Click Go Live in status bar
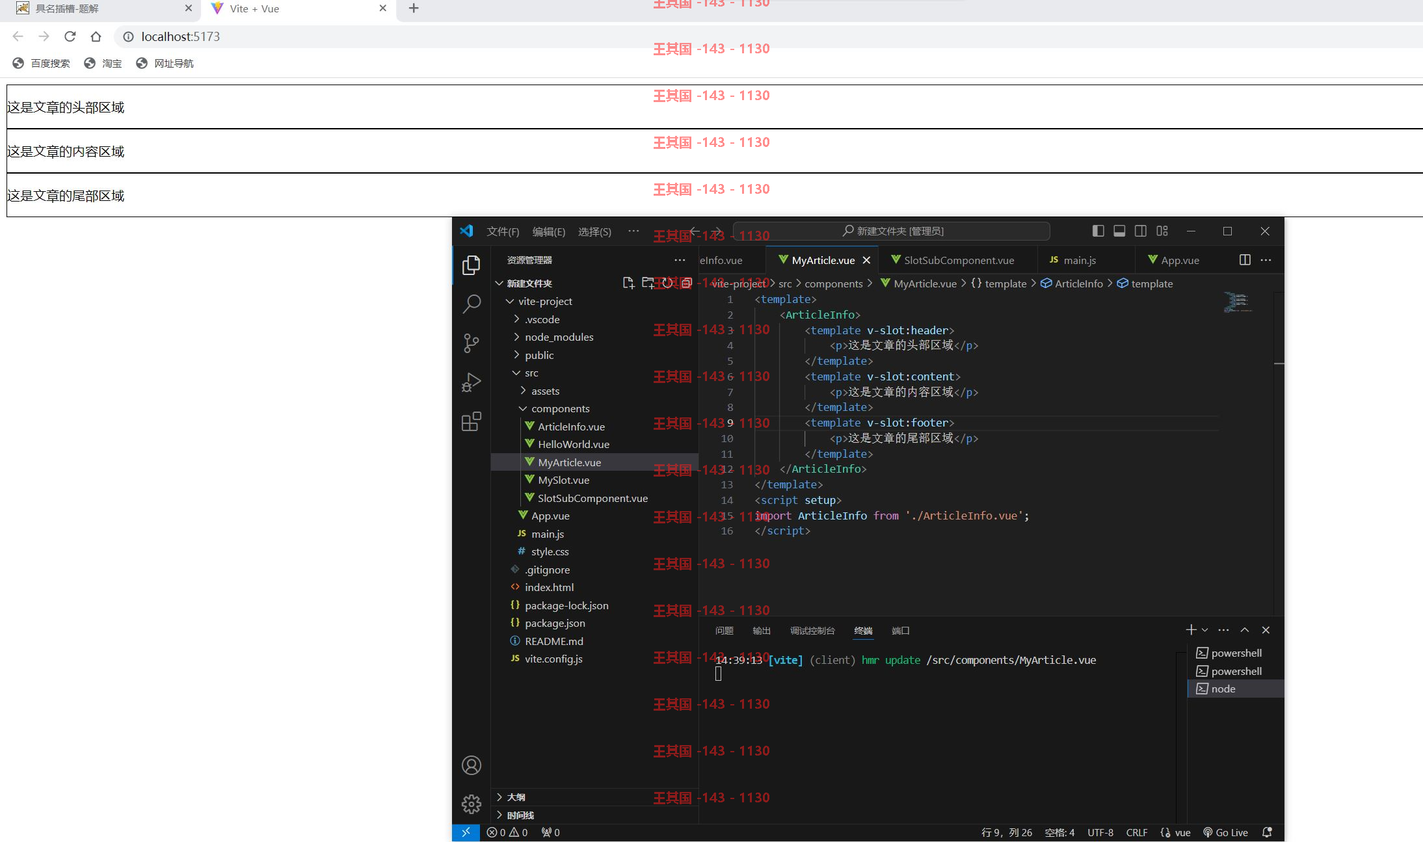 click(1225, 832)
